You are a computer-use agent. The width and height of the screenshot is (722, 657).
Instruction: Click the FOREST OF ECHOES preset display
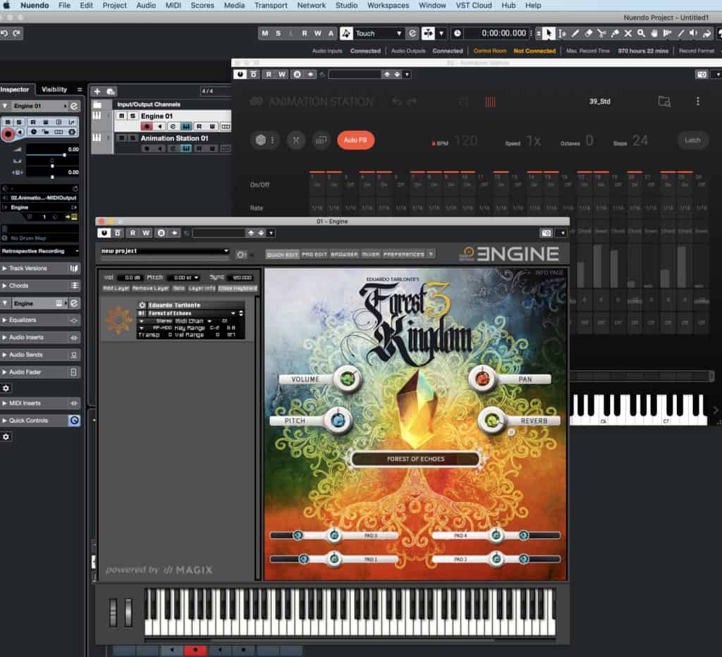click(415, 459)
